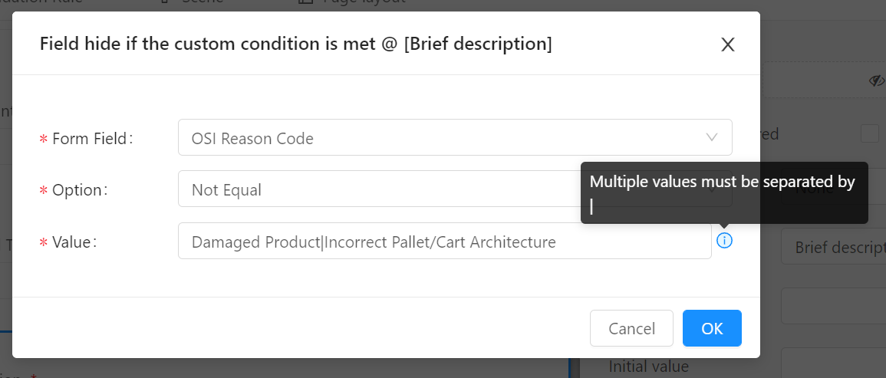Cancel the custom condition dialog
This screenshot has height=378, width=886.
coord(632,328)
